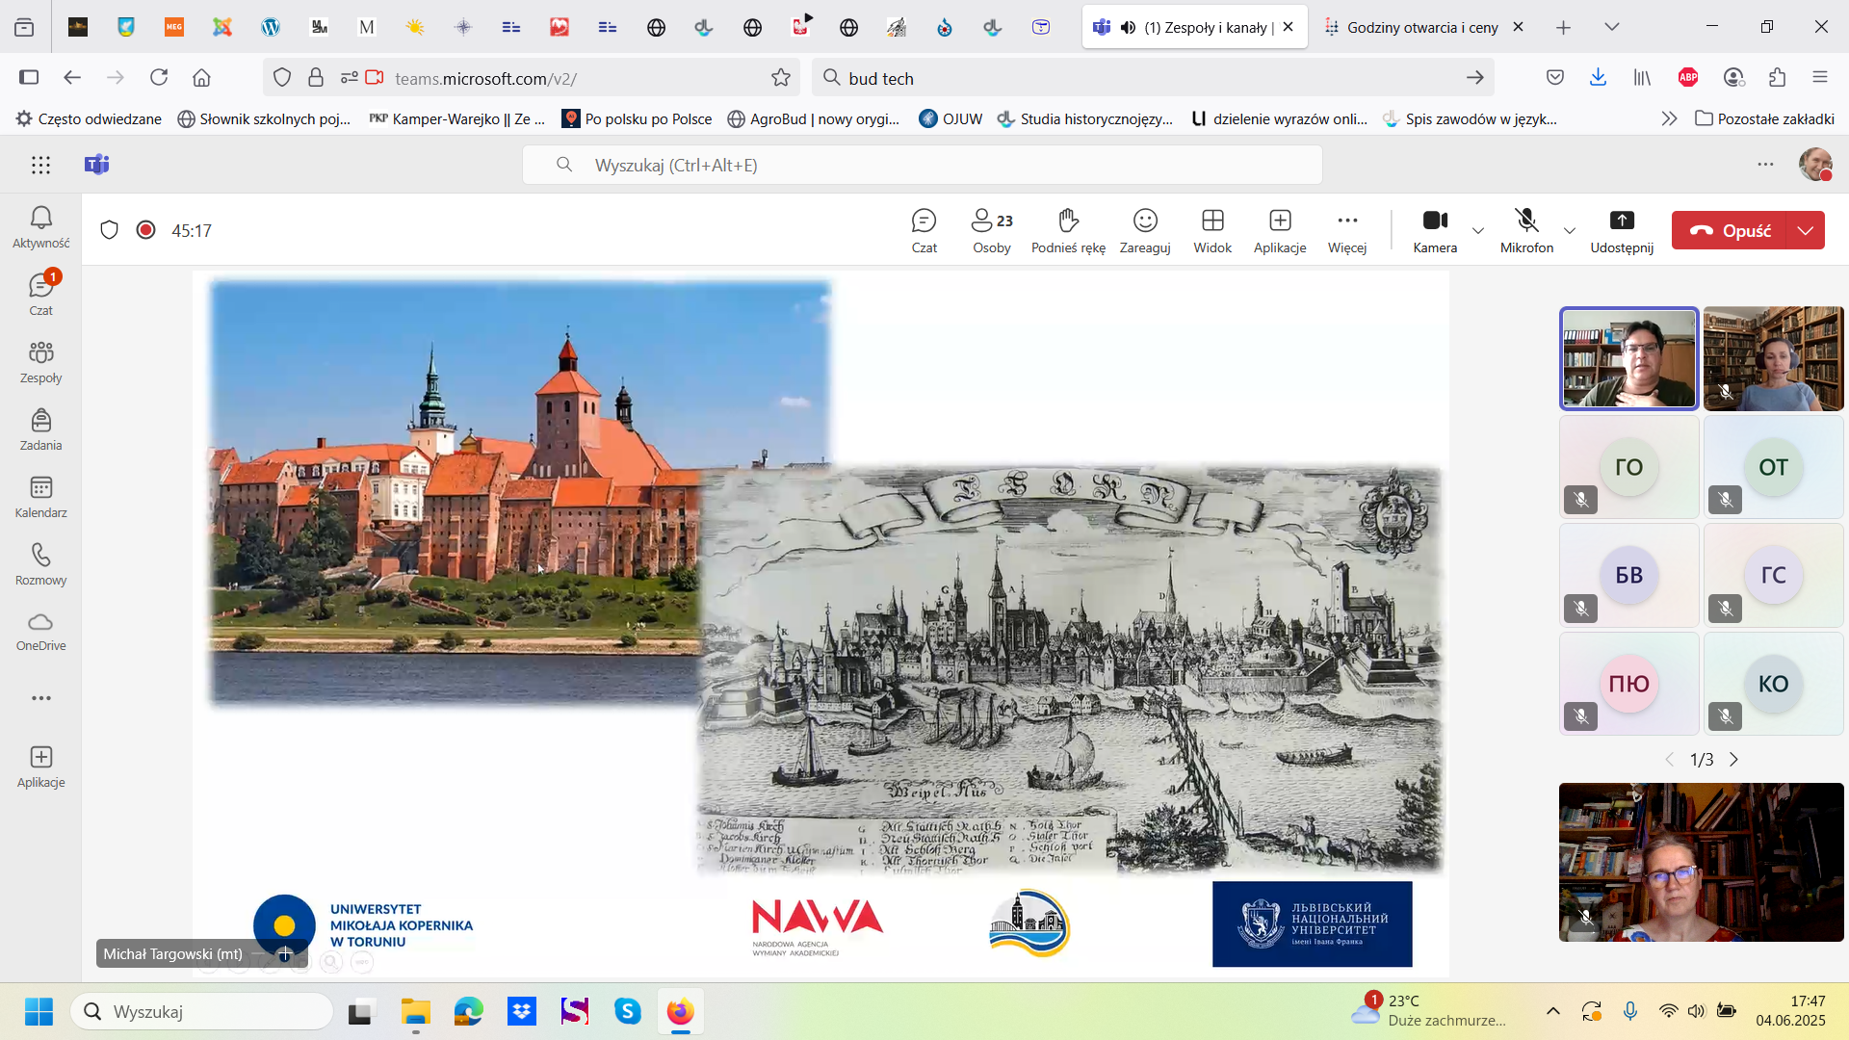Go to next participants page arrow
The image size is (1849, 1040).
click(x=1734, y=760)
